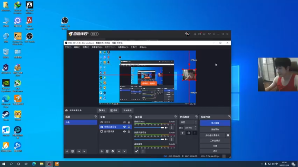Adjust the 视频采集设备 volume slider in mixer

click(x=149, y=140)
